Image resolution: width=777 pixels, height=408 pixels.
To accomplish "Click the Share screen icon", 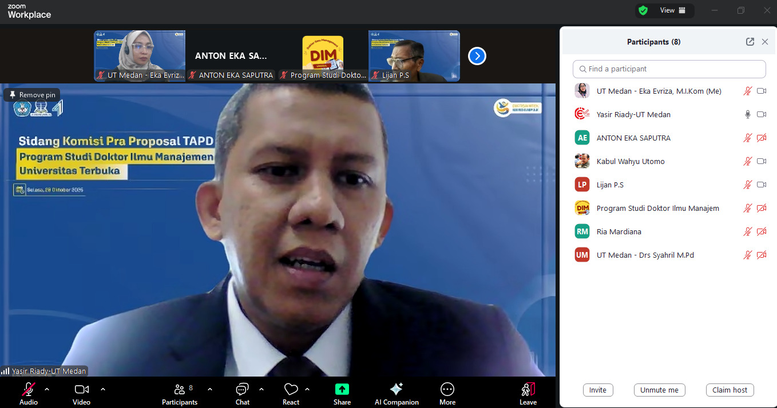I will [342, 390].
